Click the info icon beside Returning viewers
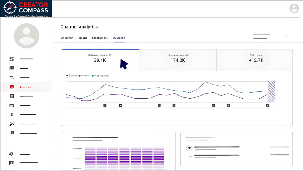304x171 pixels. [x=110, y=55]
